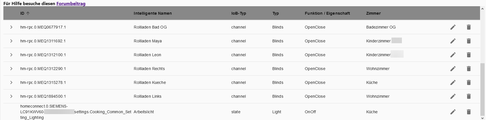Edit the Rollladen Links device
The image size is (486, 120).
tap(453, 96)
